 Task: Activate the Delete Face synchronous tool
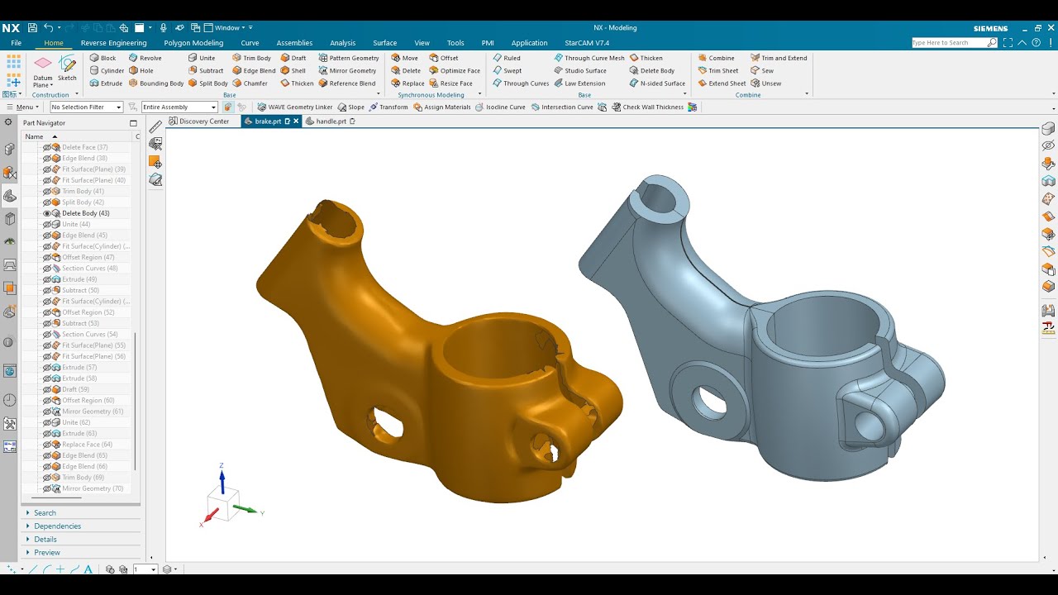[x=406, y=71]
